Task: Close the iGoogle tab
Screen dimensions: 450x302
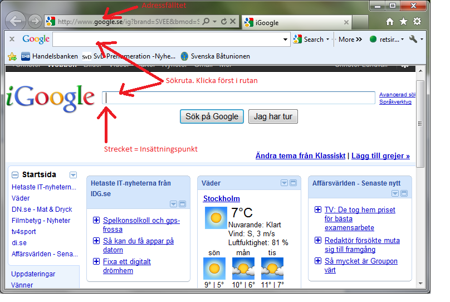Action: point(346,22)
